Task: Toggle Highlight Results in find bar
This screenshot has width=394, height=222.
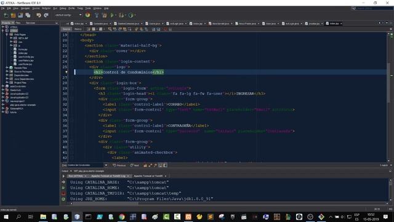Action: (160, 165)
